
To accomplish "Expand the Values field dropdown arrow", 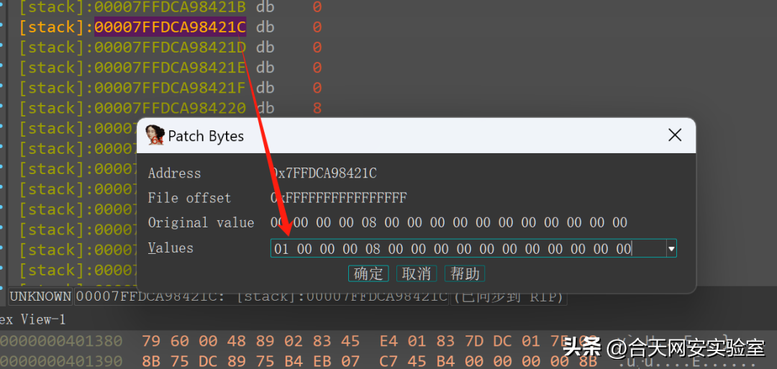I will [x=671, y=249].
